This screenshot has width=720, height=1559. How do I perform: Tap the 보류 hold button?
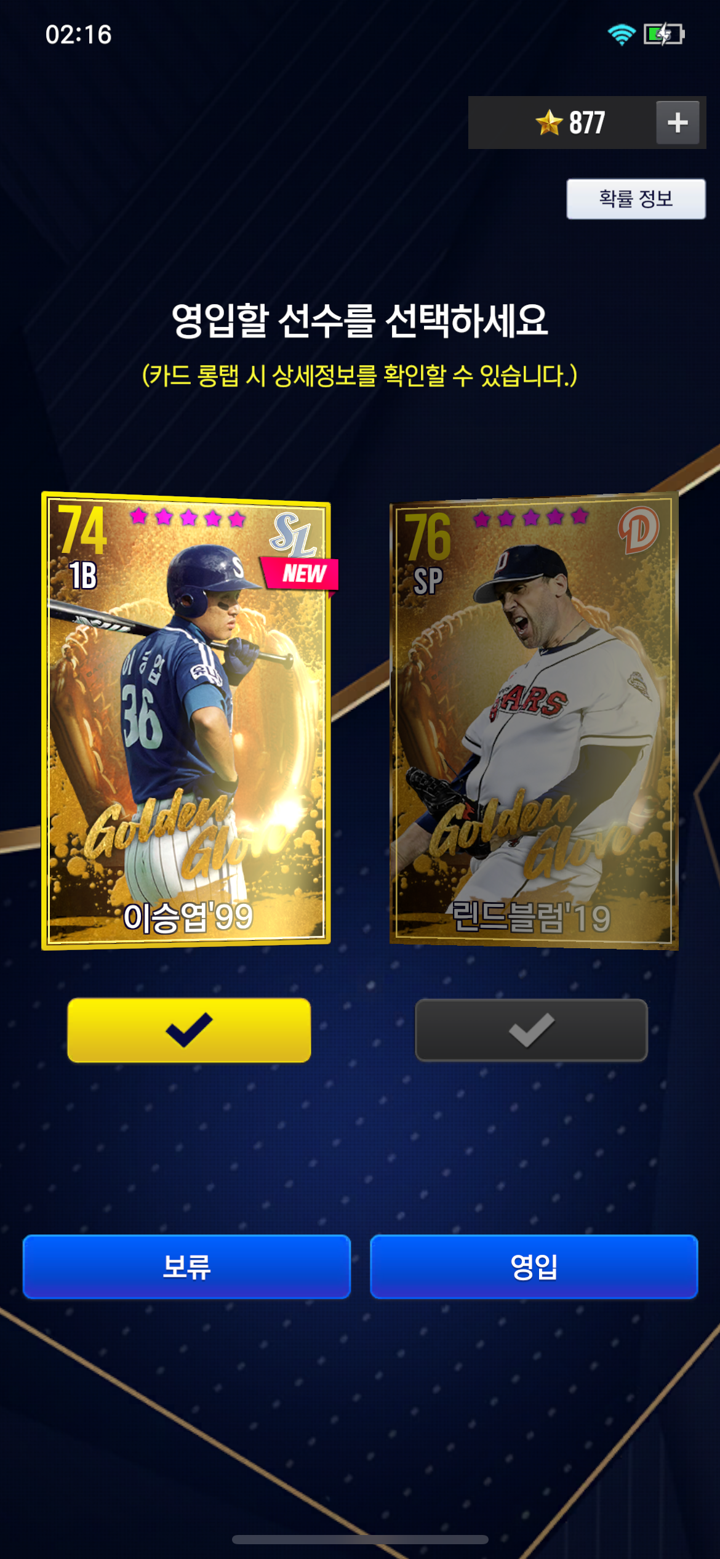pos(186,1267)
